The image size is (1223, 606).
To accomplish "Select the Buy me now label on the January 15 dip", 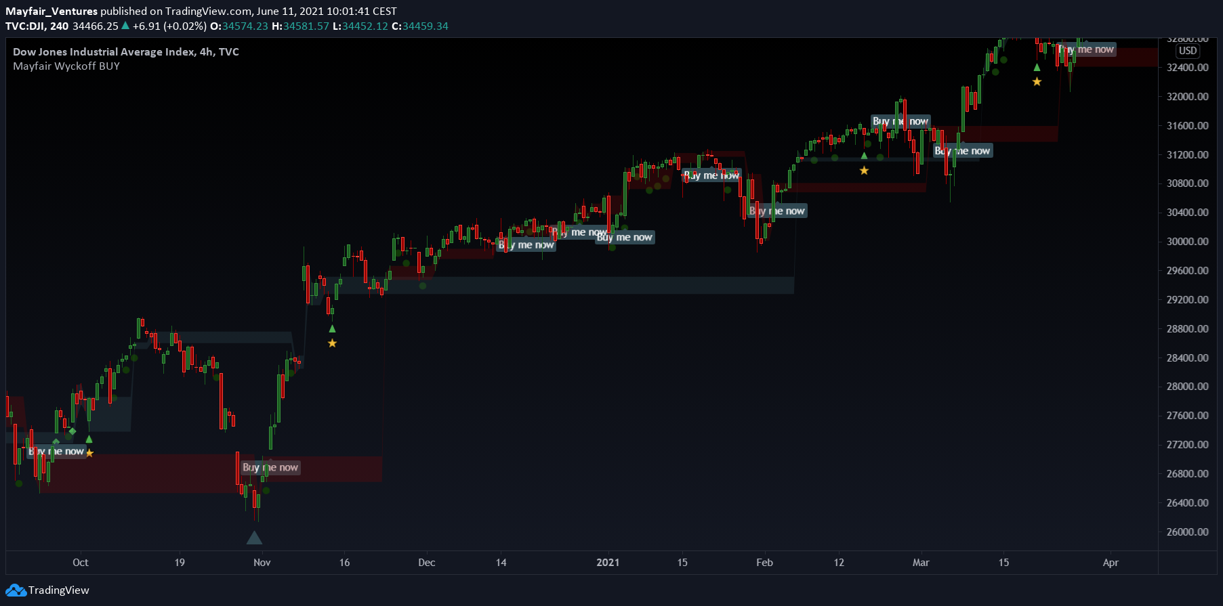I will [711, 175].
